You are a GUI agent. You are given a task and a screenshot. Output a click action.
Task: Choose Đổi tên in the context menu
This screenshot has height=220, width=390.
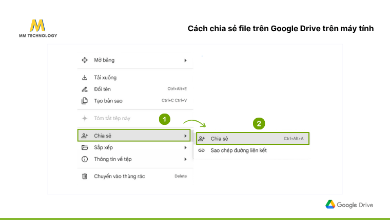click(x=135, y=89)
